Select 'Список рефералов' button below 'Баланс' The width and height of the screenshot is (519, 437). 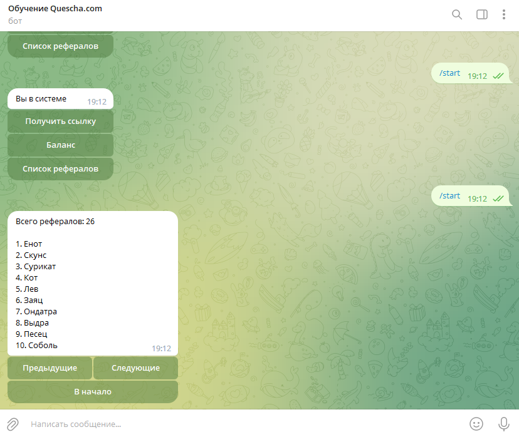coord(61,169)
